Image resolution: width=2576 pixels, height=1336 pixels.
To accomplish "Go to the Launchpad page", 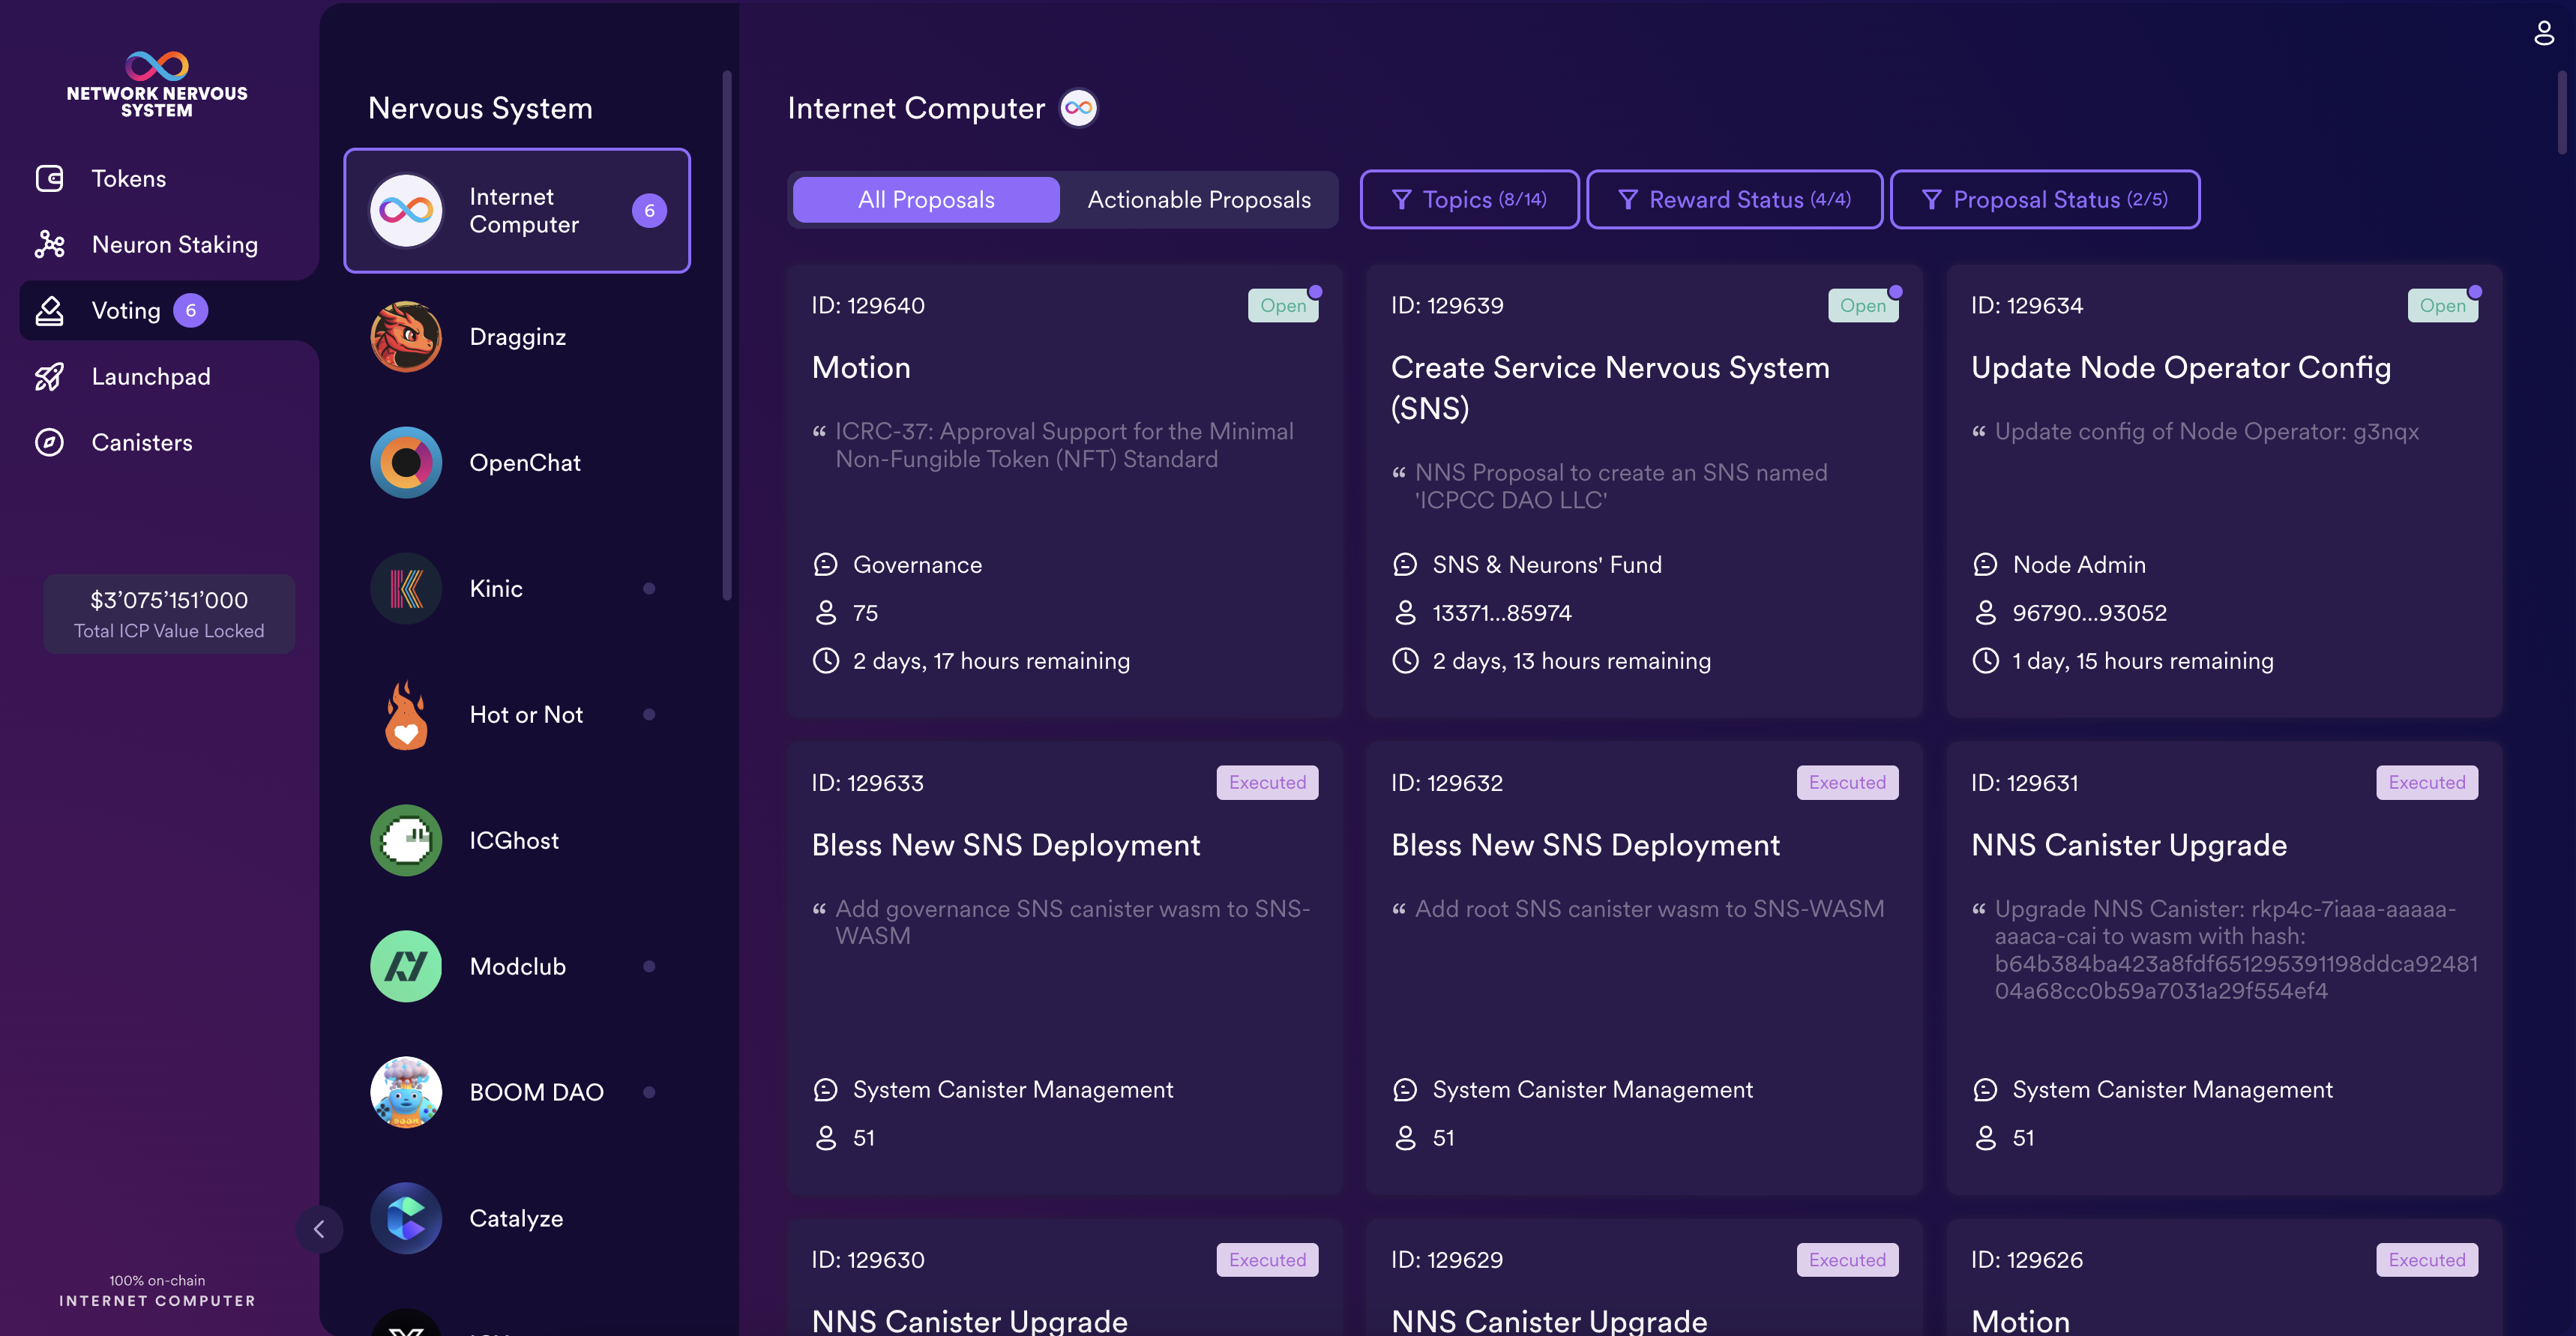I will pos(150,377).
